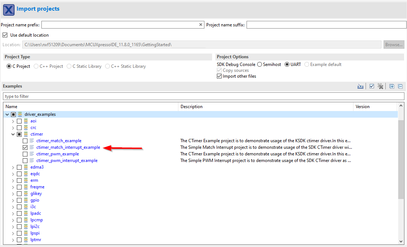This screenshot has width=407, height=247.
Task: Click the Project name suffix field
Action: point(326,25)
